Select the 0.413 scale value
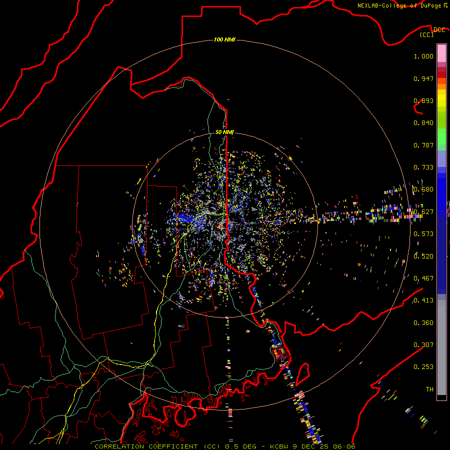This screenshot has width=450, height=450. [423, 300]
